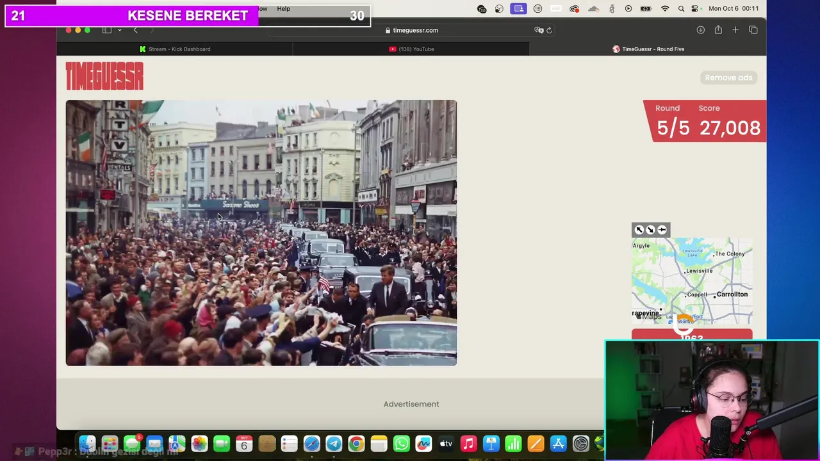
Task: Click the timeguessr.com address bar
Action: click(412, 30)
